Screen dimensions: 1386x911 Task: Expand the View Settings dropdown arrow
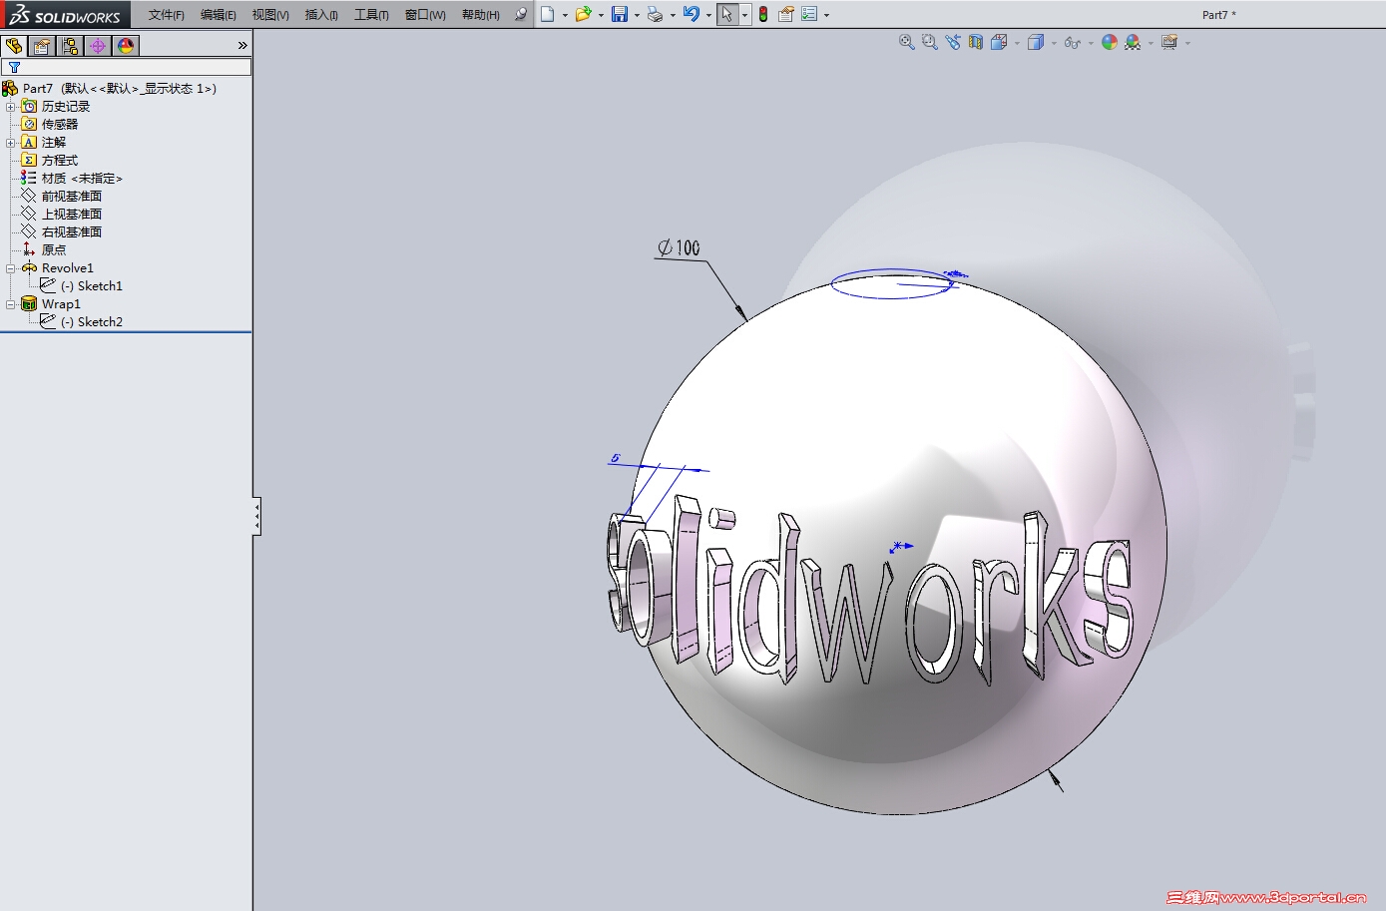(x=1187, y=43)
